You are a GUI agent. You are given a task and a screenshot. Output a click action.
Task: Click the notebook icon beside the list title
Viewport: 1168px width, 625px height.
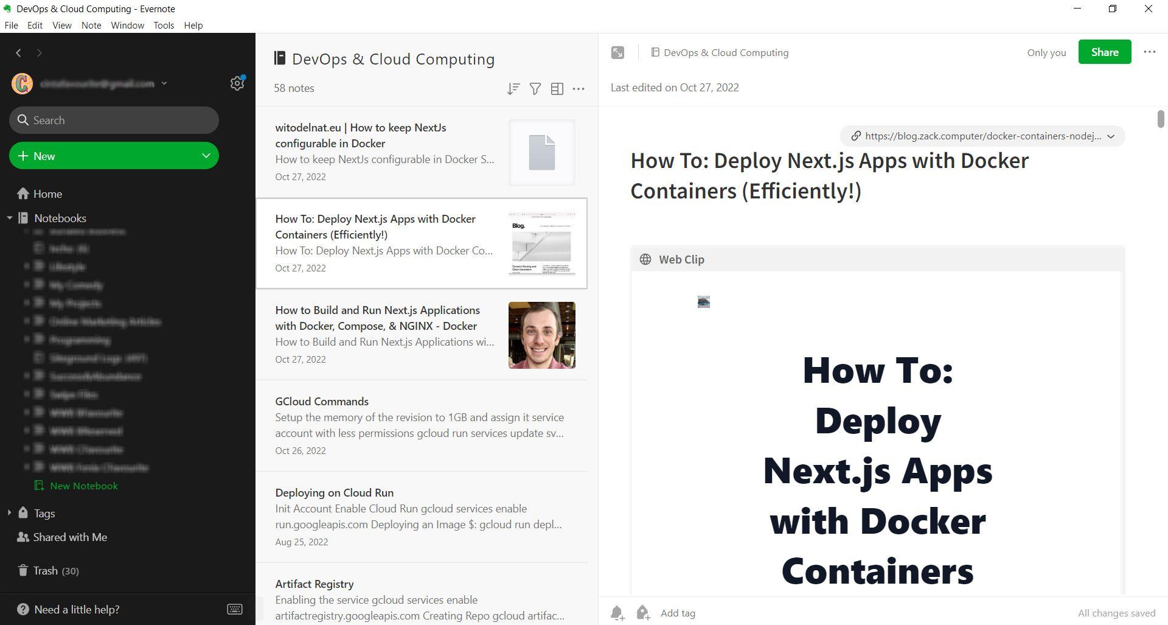click(x=280, y=58)
